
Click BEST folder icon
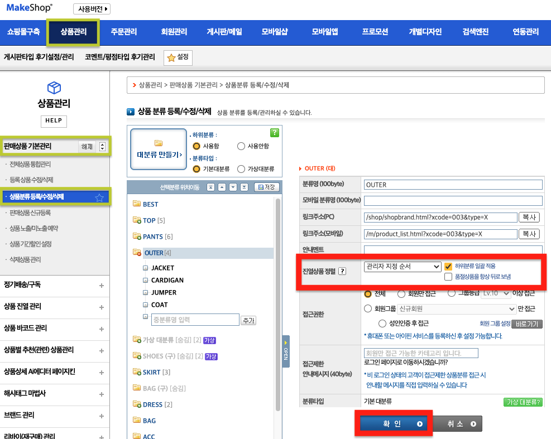pyautogui.click(x=137, y=204)
